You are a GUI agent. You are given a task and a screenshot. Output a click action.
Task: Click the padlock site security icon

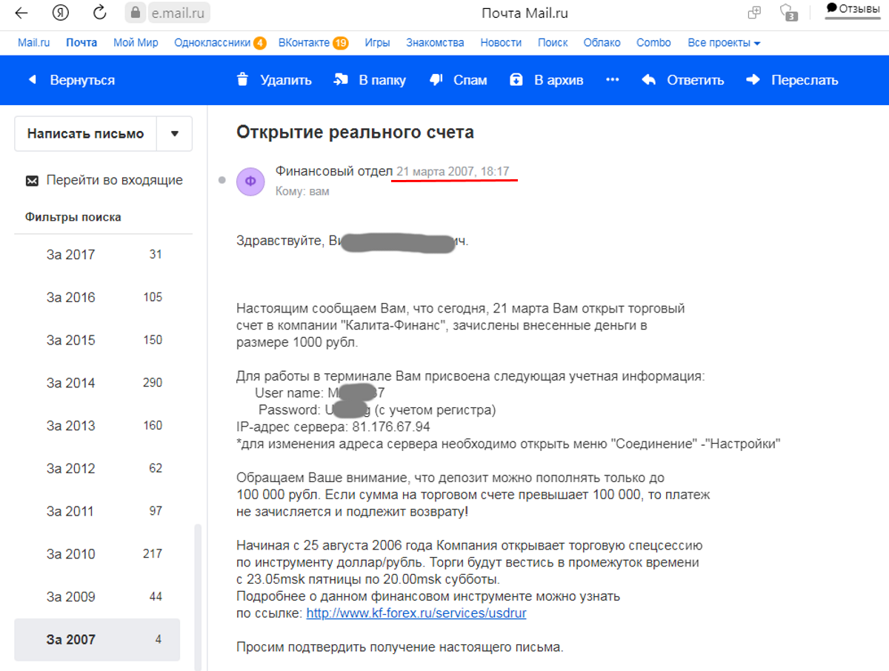tap(135, 13)
